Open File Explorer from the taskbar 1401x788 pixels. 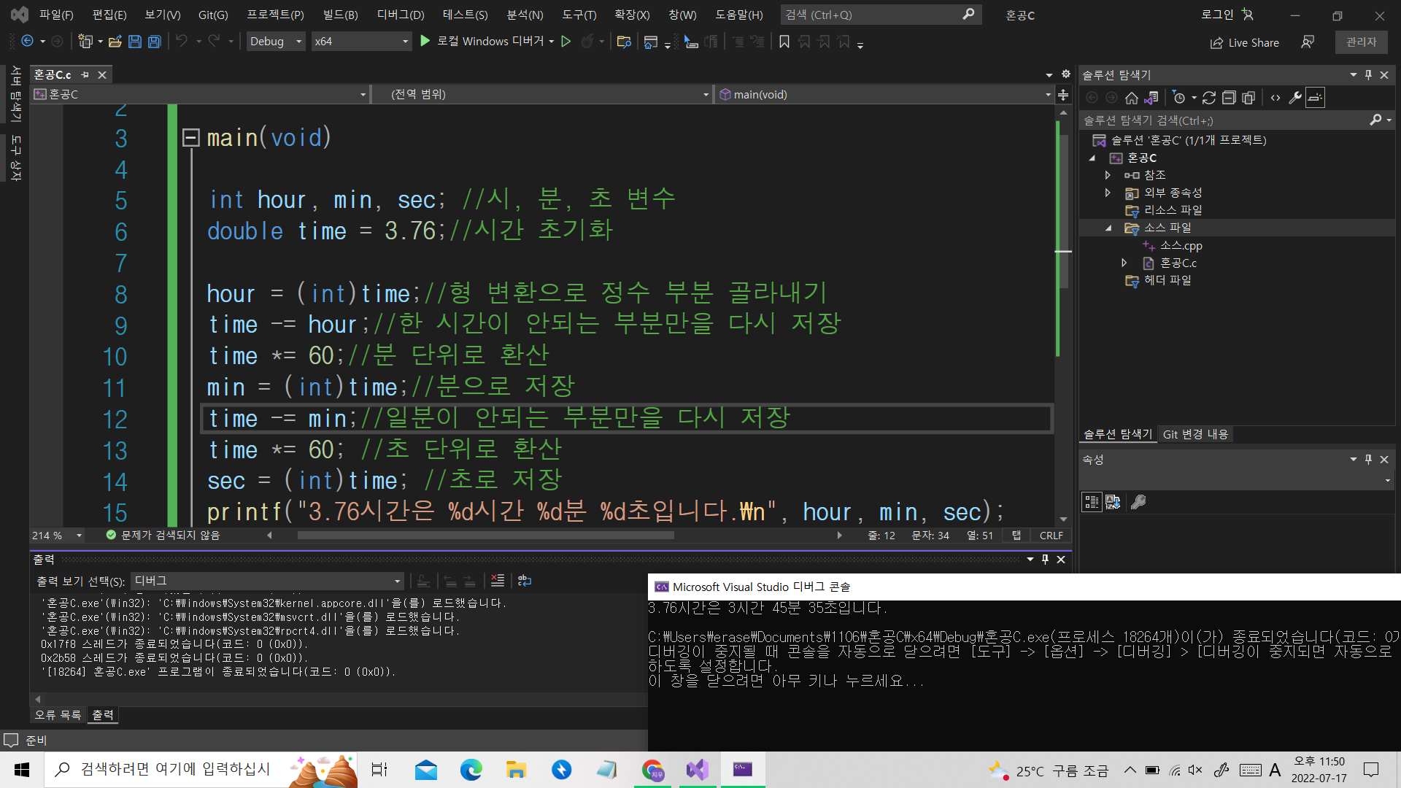(517, 770)
